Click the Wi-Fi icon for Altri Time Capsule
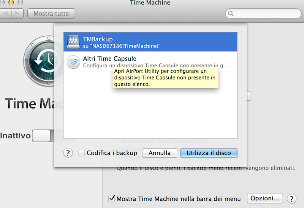This screenshot has height=208, width=304. click(73, 62)
